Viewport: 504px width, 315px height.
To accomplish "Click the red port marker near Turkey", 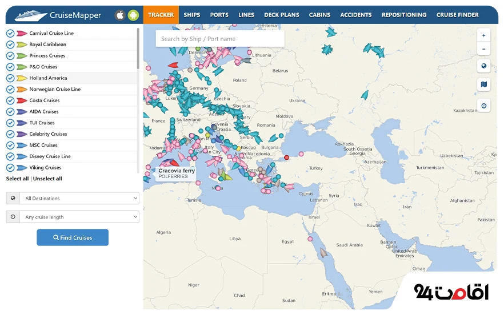I will tap(286, 157).
